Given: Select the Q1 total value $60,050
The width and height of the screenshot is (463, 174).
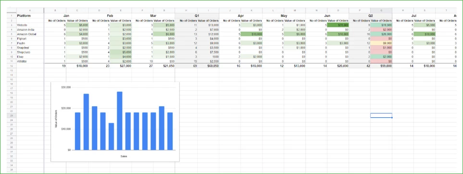Looking at the screenshot, I should [x=208, y=66].
